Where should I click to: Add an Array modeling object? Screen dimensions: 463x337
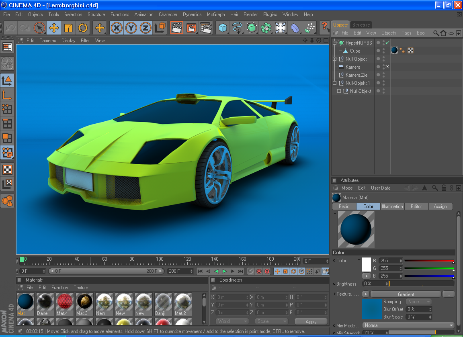click(x=266, y=28)
